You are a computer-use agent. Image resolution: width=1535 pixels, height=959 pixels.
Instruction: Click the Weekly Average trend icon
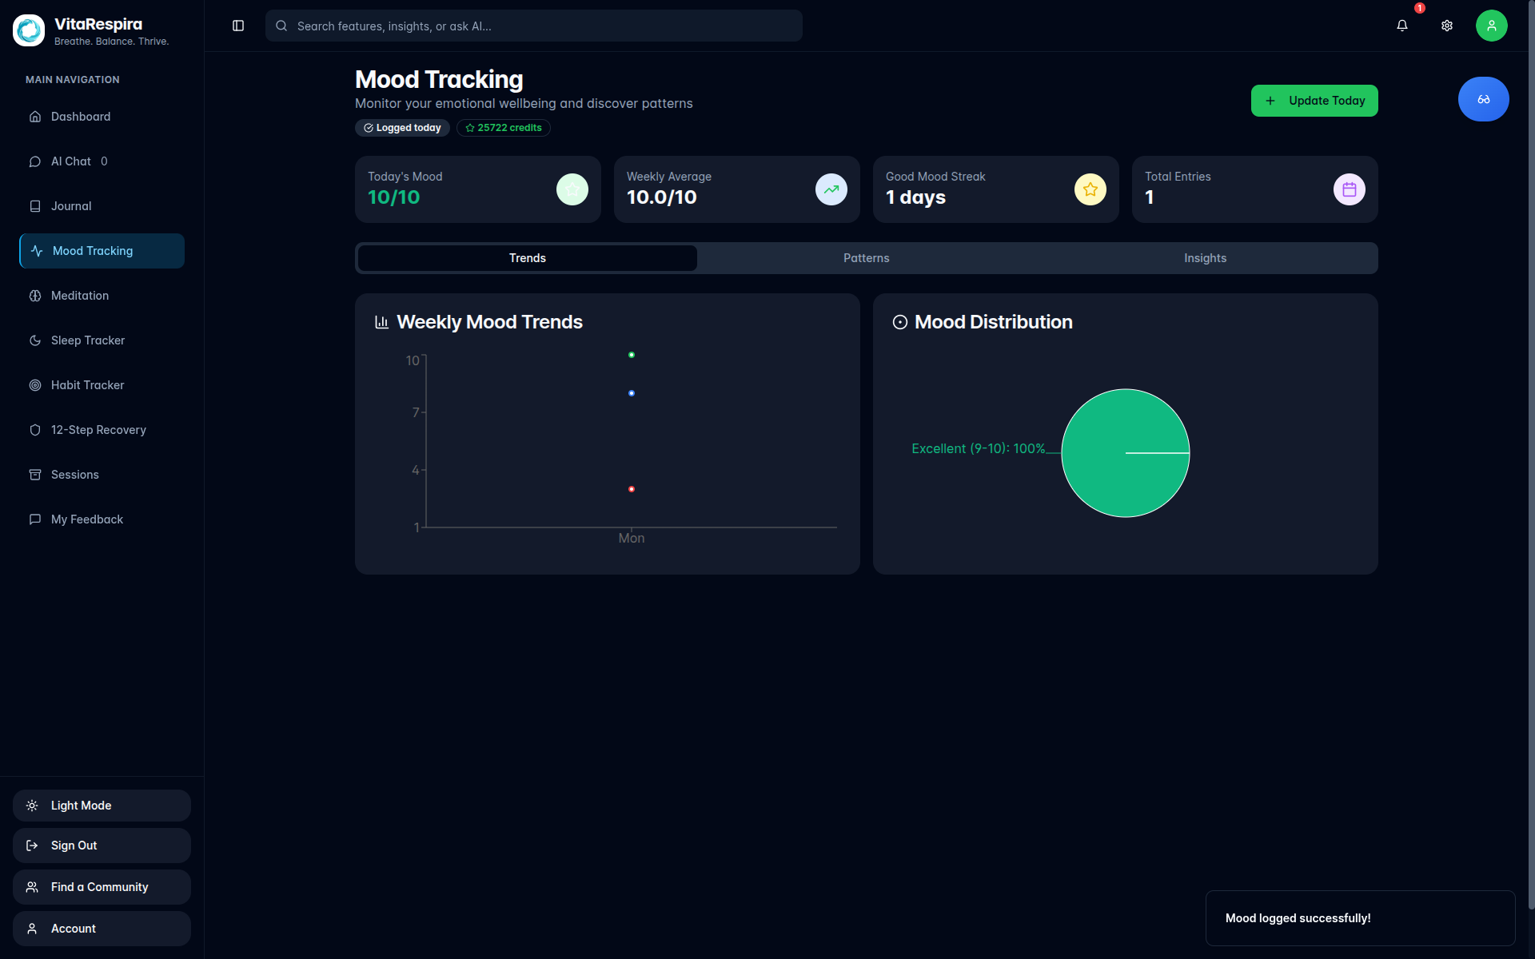831,189
